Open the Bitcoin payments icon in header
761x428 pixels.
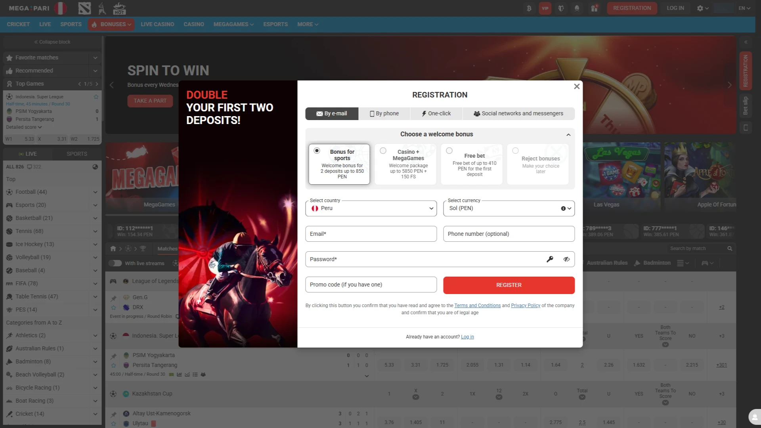[x=529, y=8]
